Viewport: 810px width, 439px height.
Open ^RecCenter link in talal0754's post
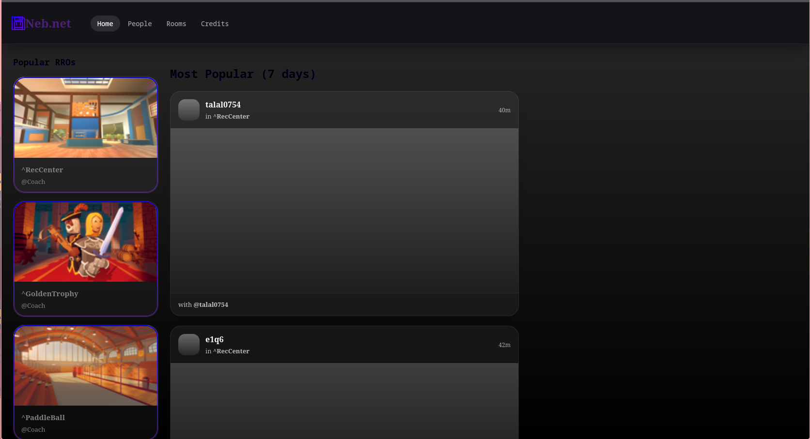coord(232,117)
